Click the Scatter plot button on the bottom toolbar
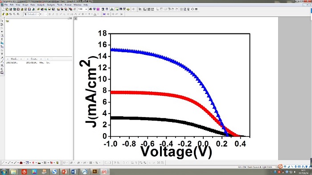312x175 pixels. pos(9,163)
